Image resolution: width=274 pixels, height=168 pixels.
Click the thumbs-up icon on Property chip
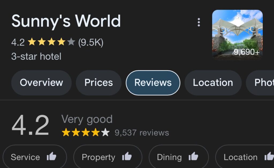(127, 156)
